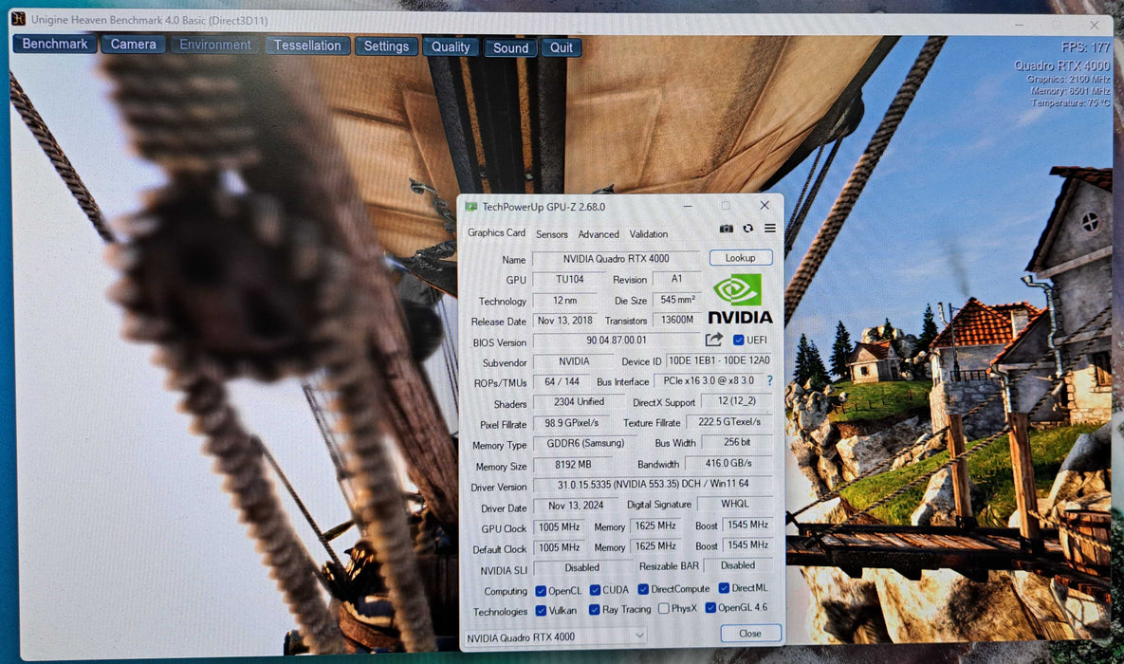Click the Quit button in Heaven
The height and width of the screenshot is (664, 1124).
pos(562,48)
